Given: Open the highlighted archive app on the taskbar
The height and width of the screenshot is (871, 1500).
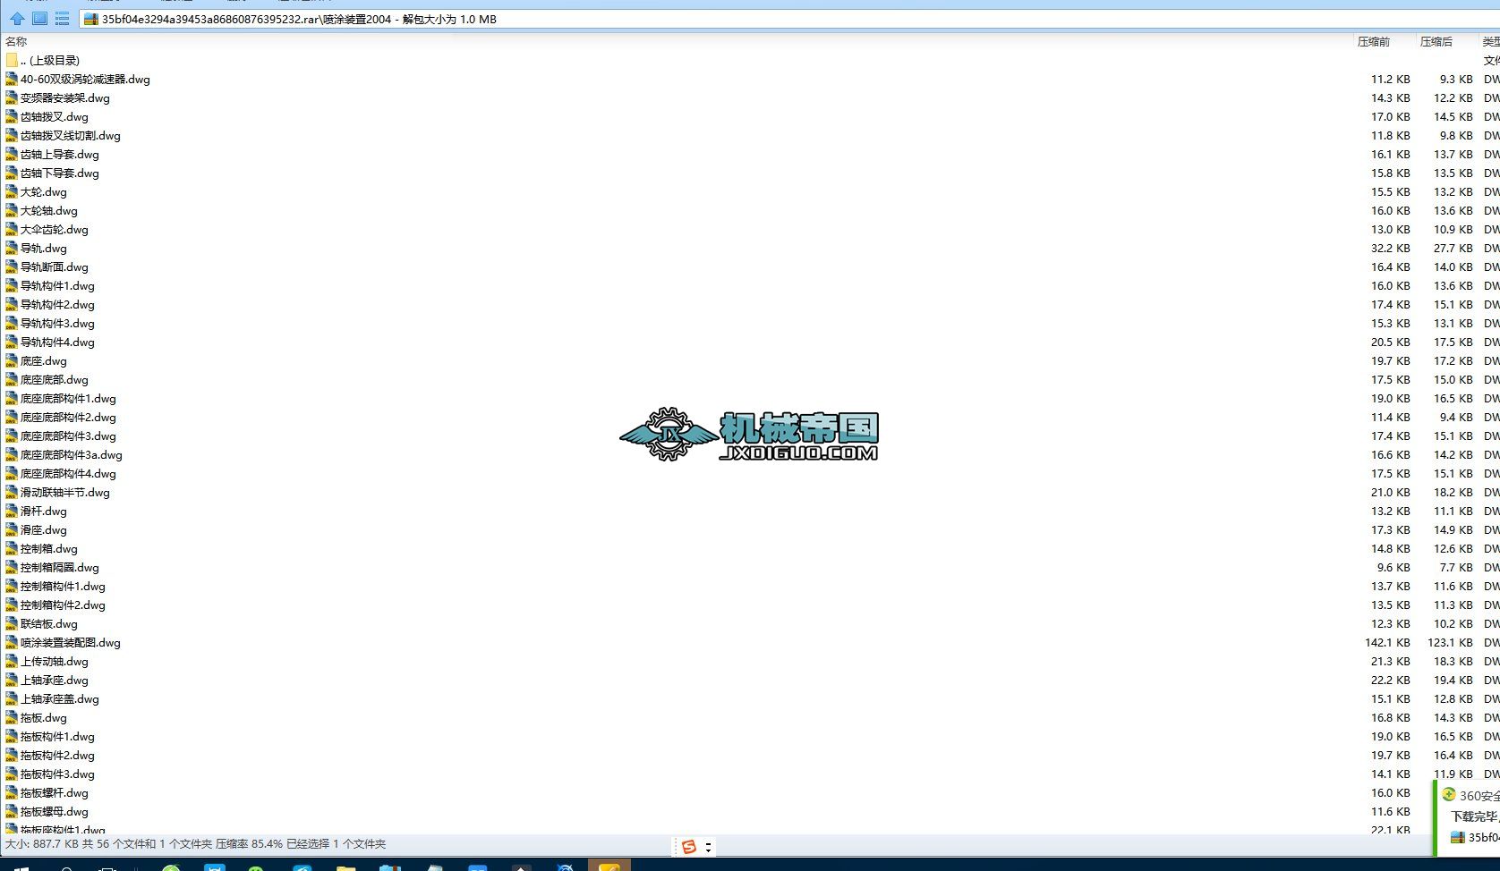Looking at the screenshot, I should click(609, 865).
